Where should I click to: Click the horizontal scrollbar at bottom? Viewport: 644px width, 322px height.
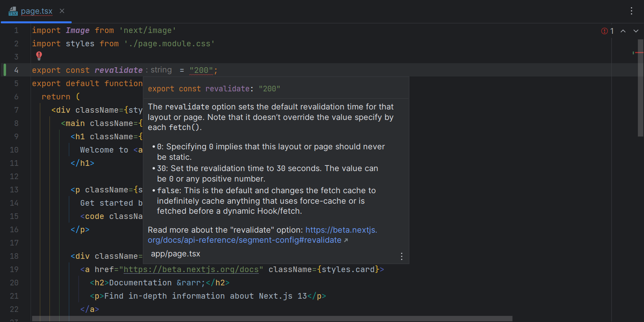272,318
